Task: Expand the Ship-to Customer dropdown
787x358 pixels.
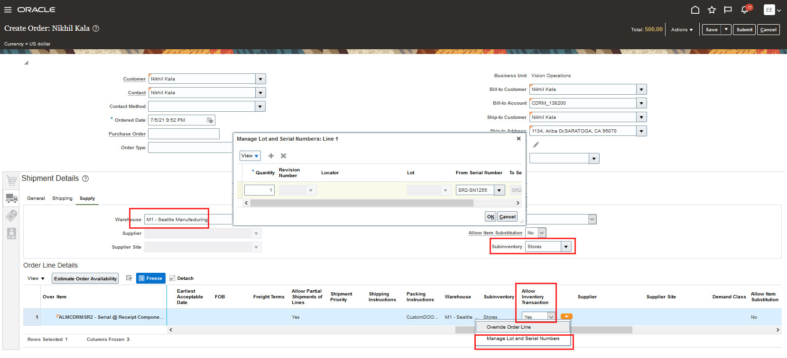Action: pos(641,117)
